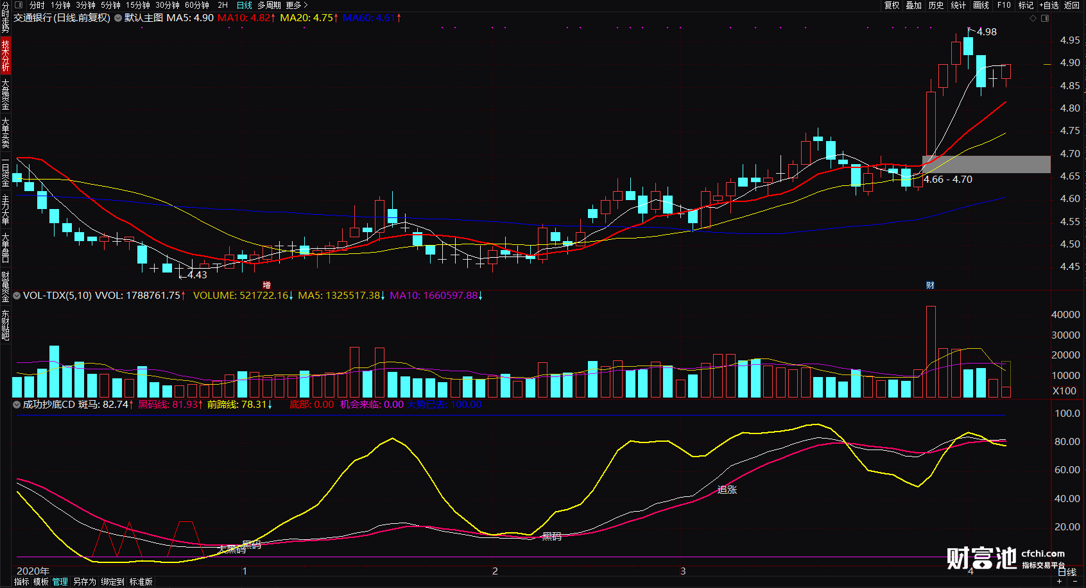1086x588 pixels.
Task: Select the 1分钟 period
Action: point(61,5)
